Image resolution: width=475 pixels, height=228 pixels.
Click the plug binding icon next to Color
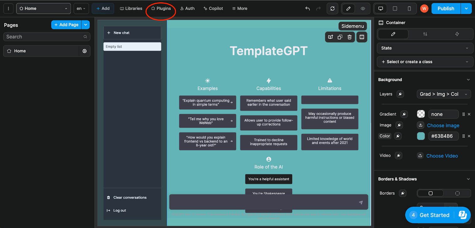pyautogui.click(x=398, y=136)
